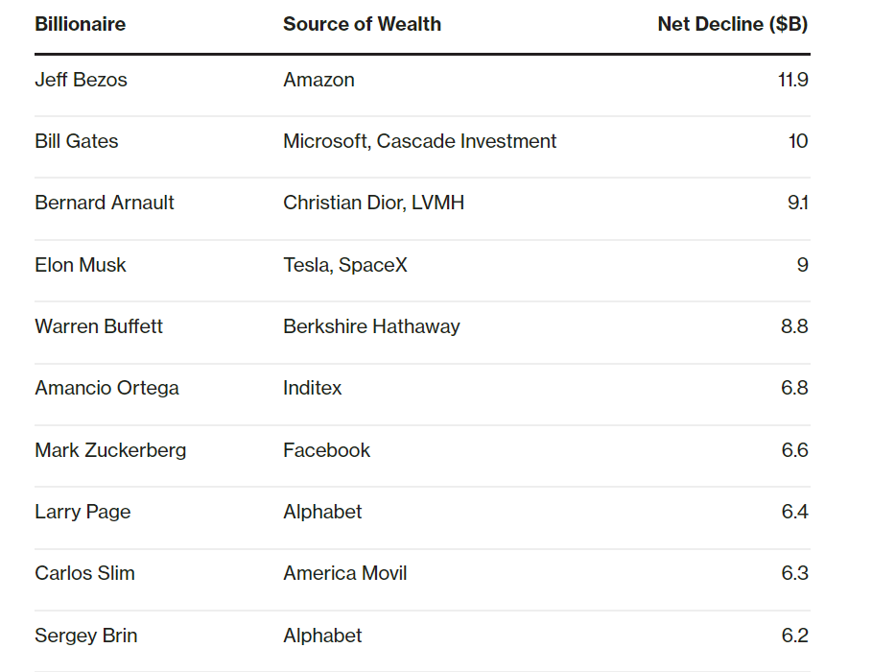Select the Jeff Bezos name cell
The width and height of the screenshot is (872, 672).
[x=81, y=81]
